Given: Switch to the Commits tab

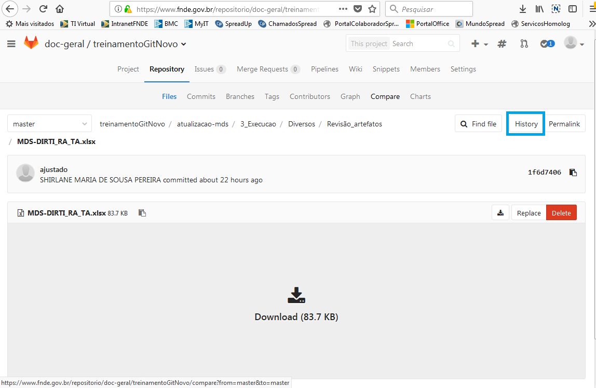Looking at the screenshot, I should pos(201,96).
